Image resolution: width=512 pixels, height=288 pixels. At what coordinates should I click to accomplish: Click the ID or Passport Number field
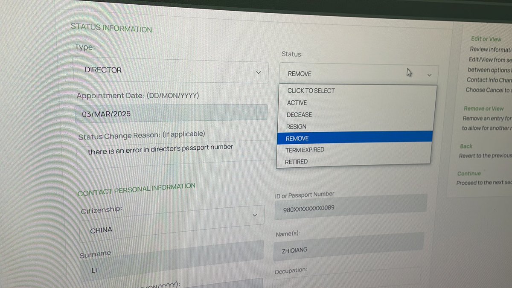coord(351,207)
